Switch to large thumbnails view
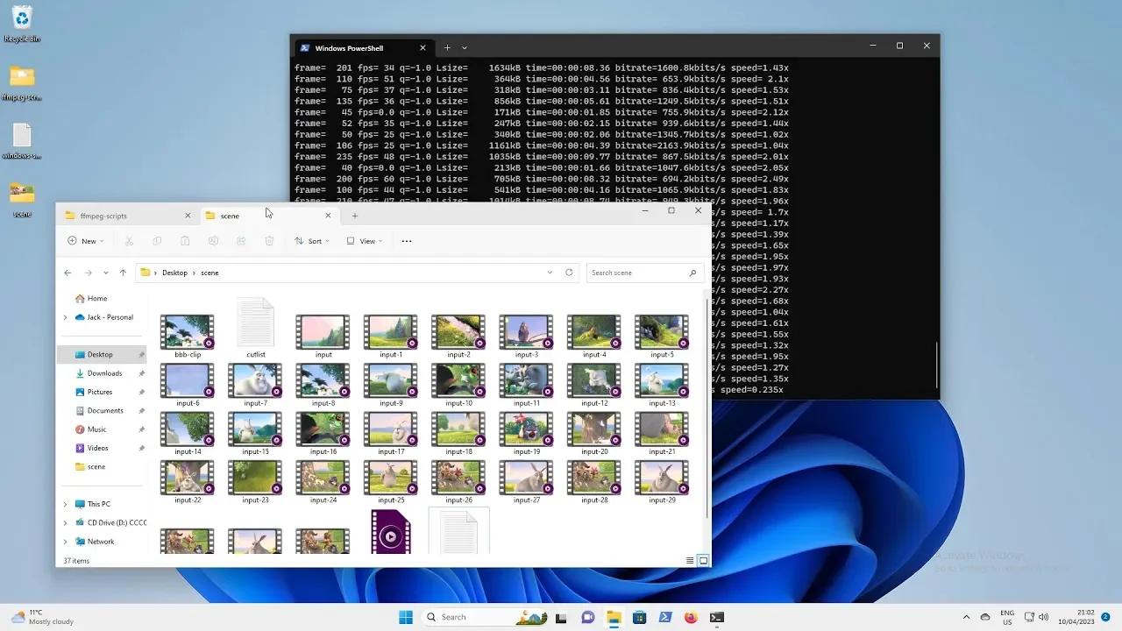Viewport: 1122px width, 631px height. click(703, 561)
